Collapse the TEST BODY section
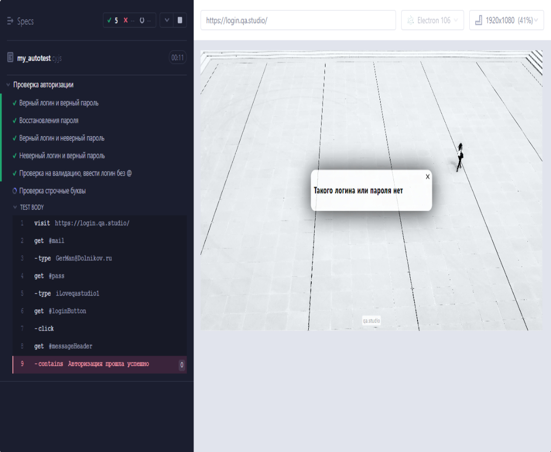This screenshot has width=551, height=452. click(x=15, y=208)
